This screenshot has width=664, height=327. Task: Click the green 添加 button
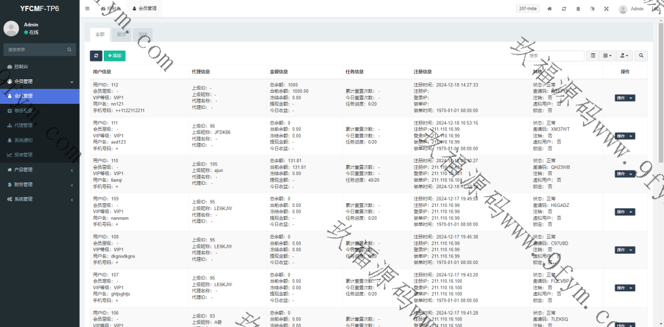click(x=115, y=56)
